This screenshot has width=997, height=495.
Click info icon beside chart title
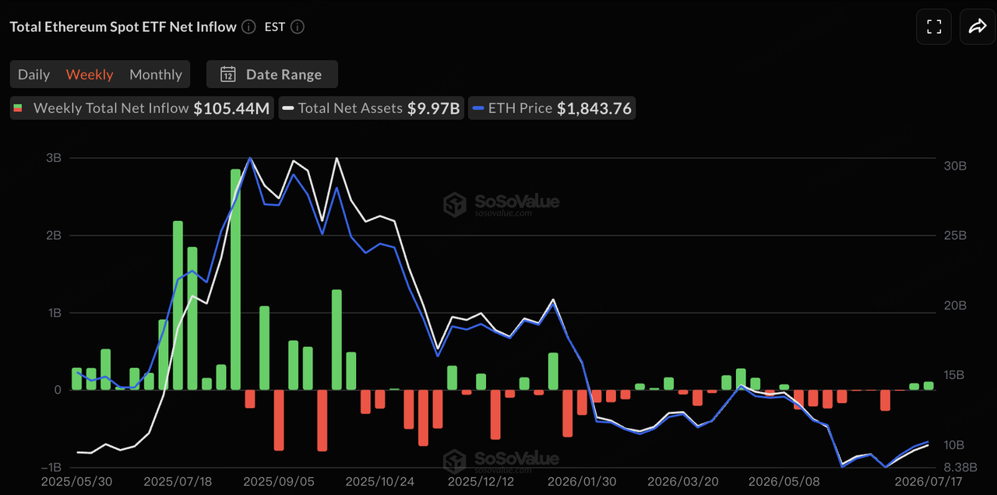(248, 27)
